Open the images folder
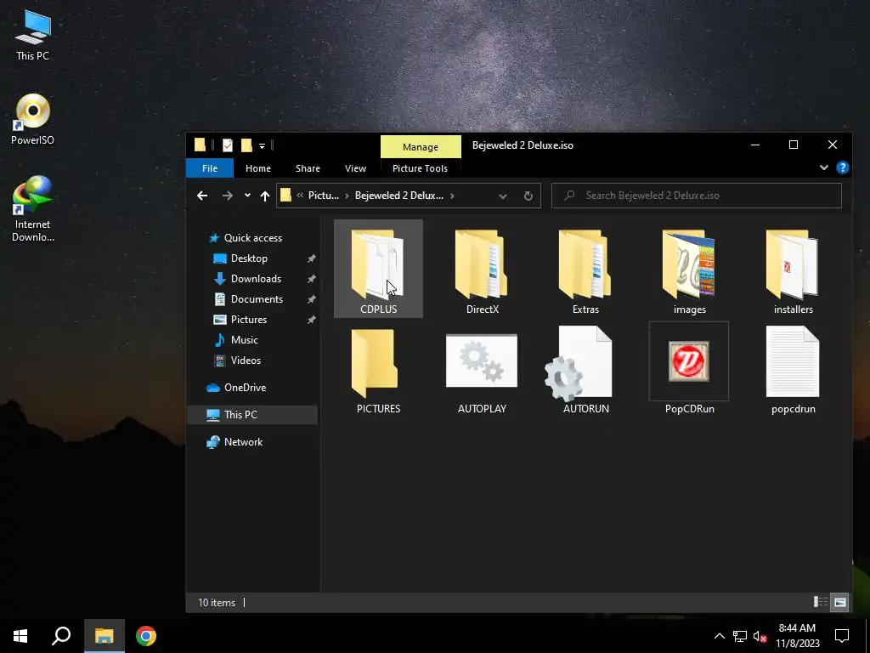The height and width of the screenshot is (653, 870). pos(689,270)
